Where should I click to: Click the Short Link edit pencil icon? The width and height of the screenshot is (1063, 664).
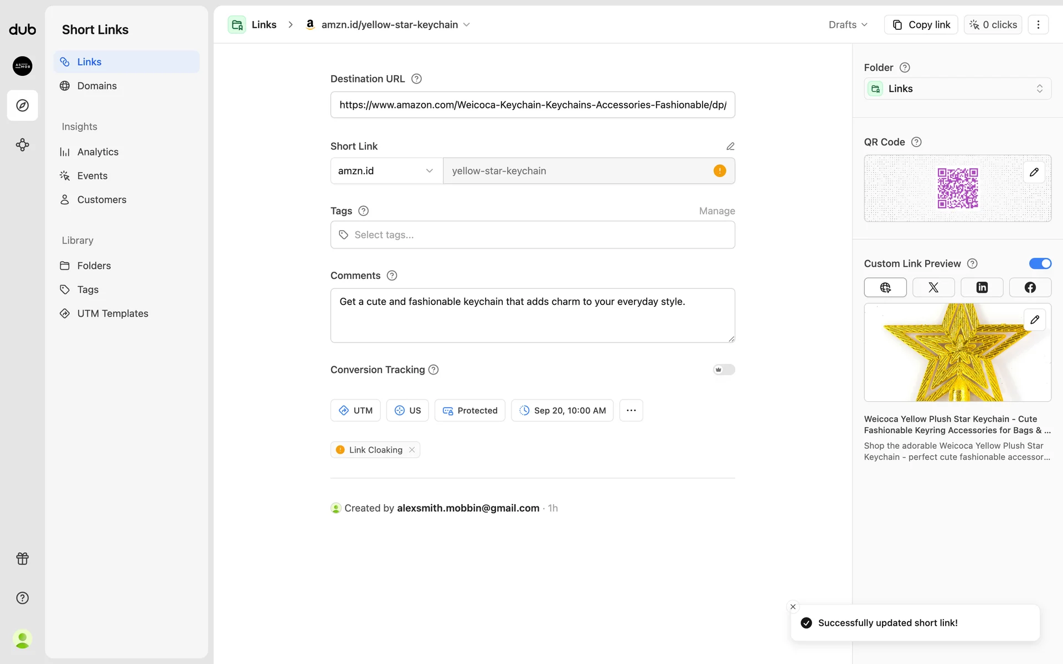pos(730,146)
